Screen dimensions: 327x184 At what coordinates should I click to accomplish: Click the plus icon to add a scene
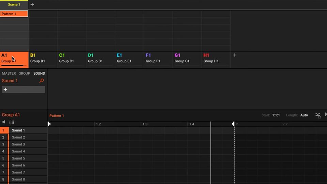[x=32, y=5]
